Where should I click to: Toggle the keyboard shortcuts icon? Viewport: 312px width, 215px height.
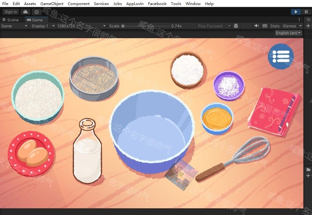click(x=265, y=26)
